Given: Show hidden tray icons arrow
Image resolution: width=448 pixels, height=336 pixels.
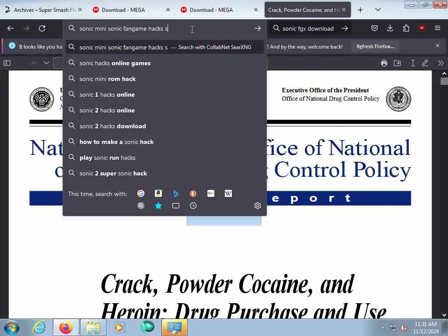Looking at the screenshot, I should point(382,328).
